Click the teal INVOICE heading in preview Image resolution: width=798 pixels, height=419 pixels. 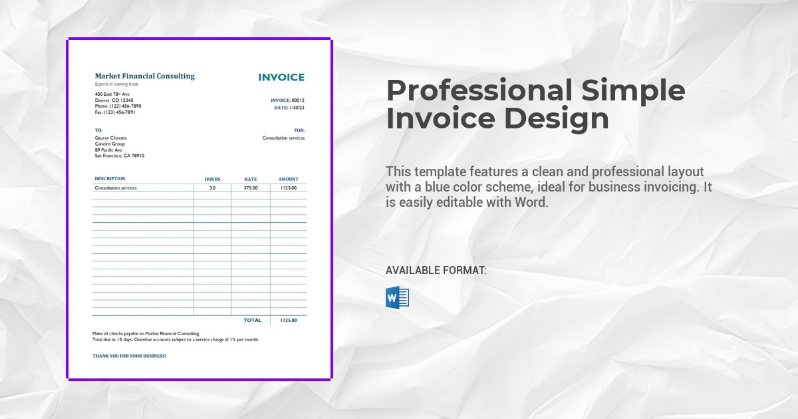pos(281,77)
